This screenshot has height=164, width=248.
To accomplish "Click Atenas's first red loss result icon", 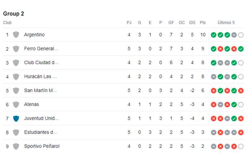I will pos(214,105).
